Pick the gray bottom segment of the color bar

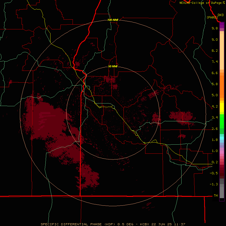coord(222,192)
